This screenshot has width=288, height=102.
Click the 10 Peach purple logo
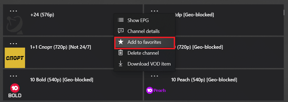click(156, 90)
